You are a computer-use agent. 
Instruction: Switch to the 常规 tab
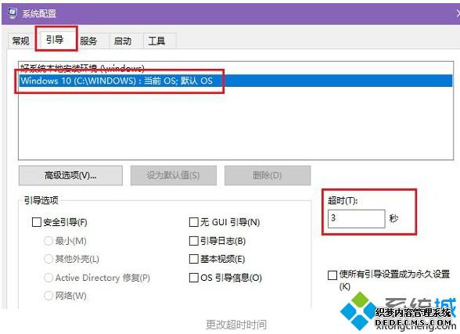coord(21,41)
